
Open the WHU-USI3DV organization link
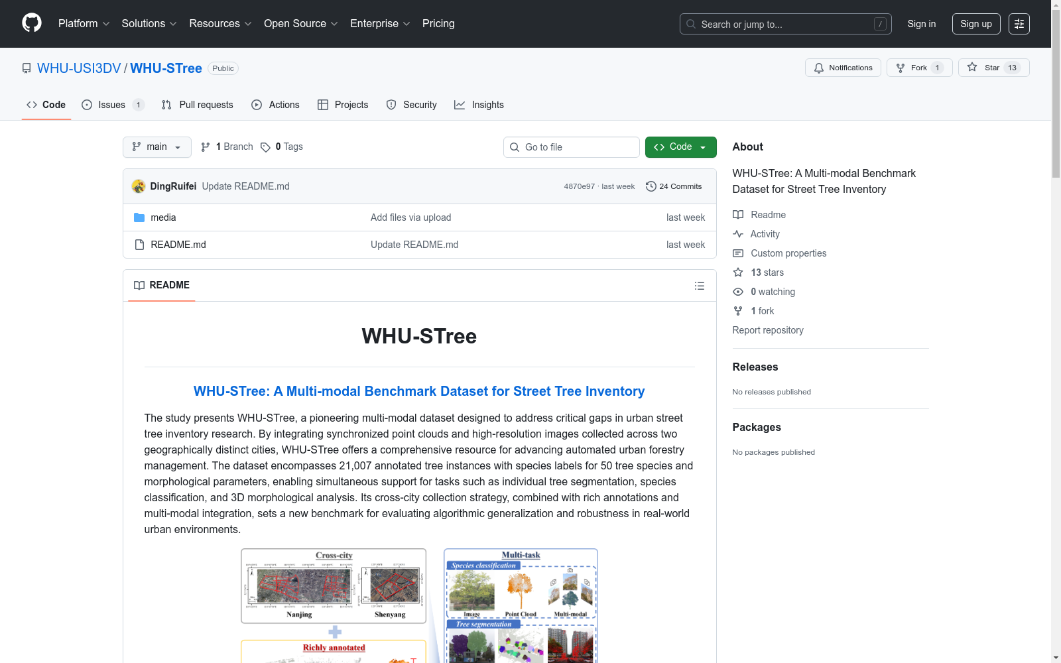point(79,68)
